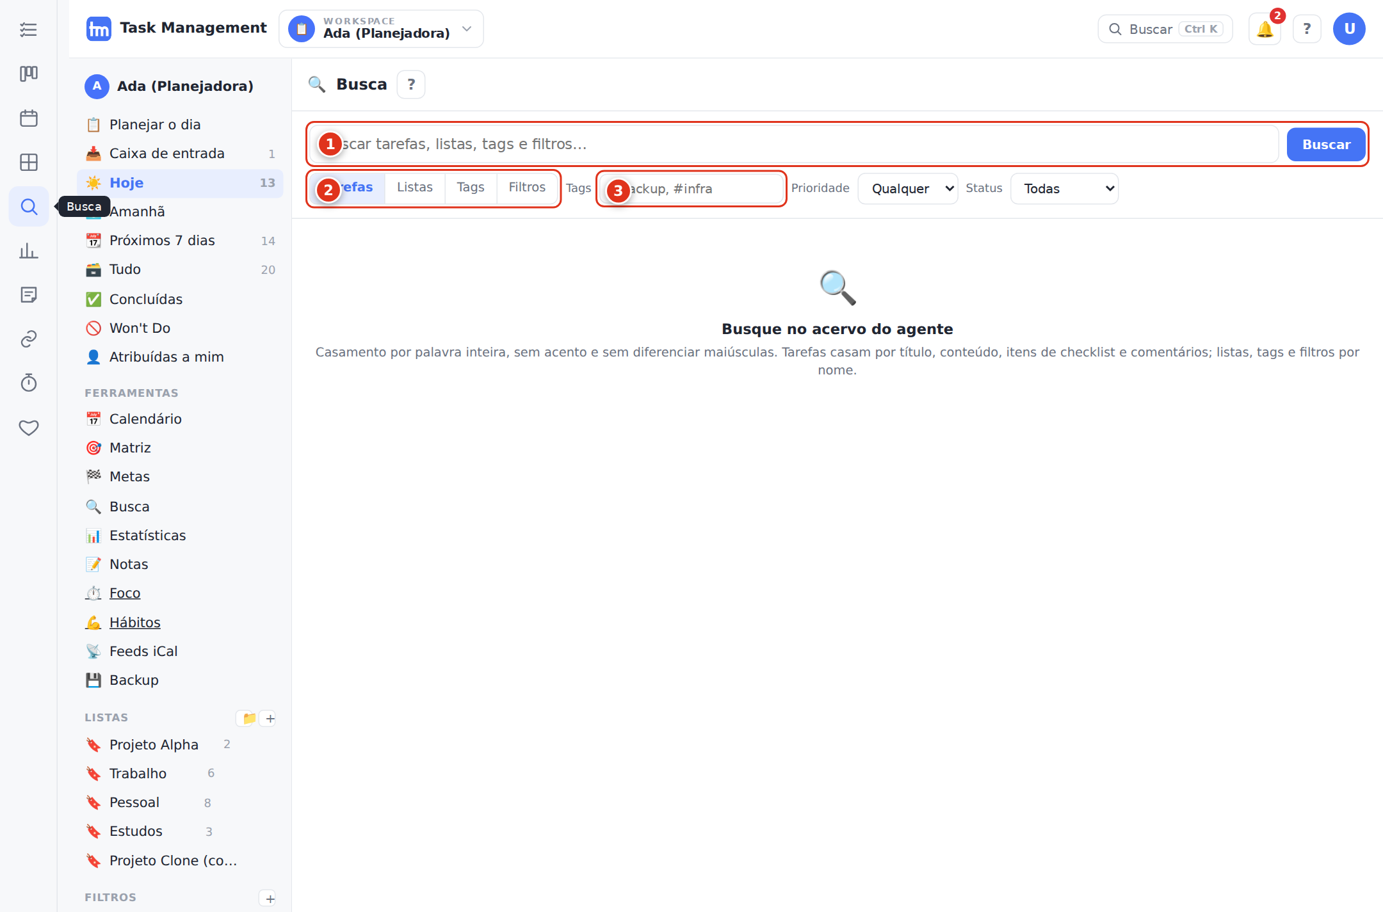This screenshot has width=1383, height=912.
Task: Click the main search tasks input field
Action: (x=795, y=144)
